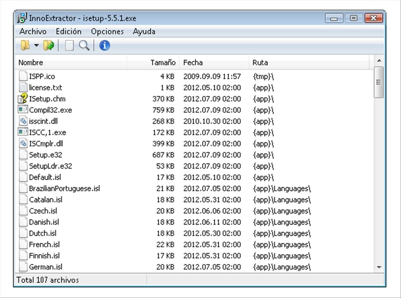Click the Compil32.exe program icon
Screen dimensions: 401x298
23,110
